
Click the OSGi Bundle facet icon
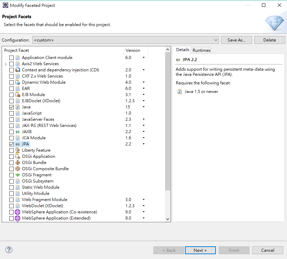coord(18,163)
